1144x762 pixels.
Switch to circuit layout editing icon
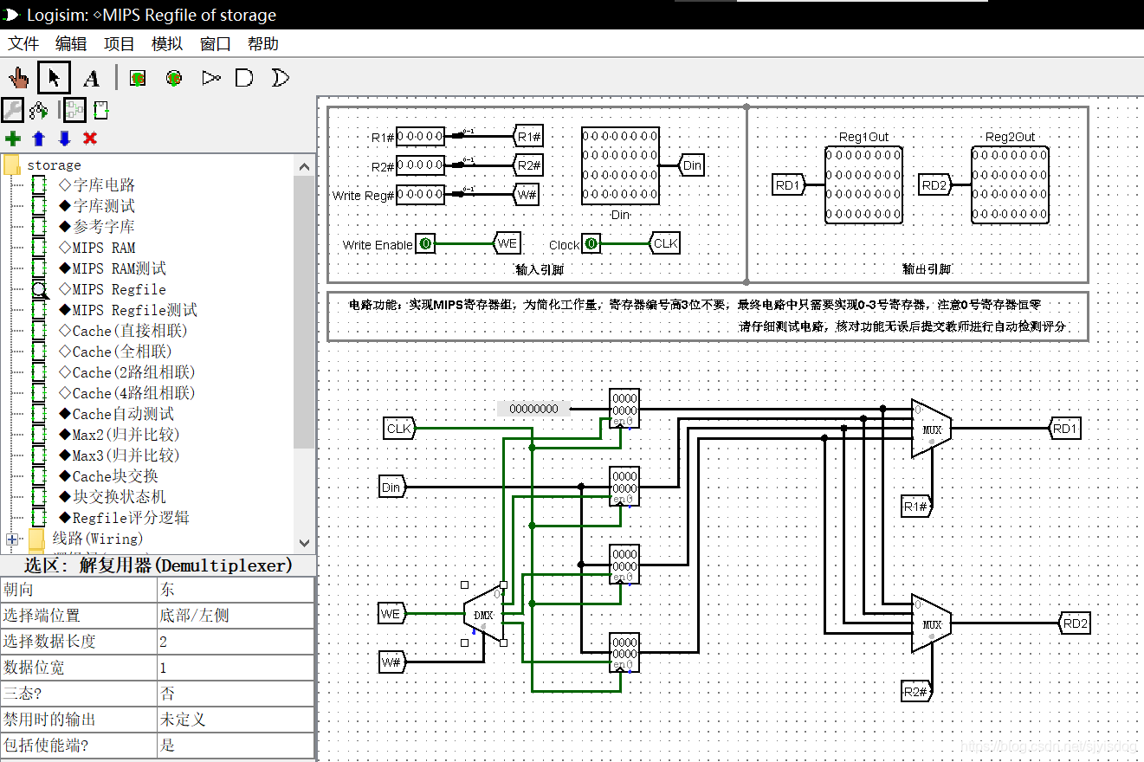click(x=74, y=110)
